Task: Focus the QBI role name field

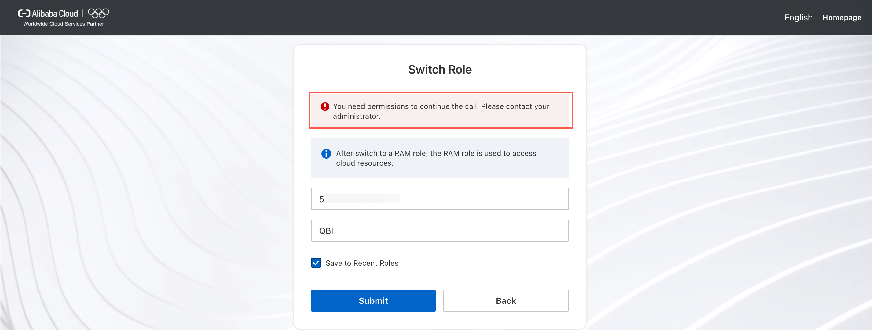Action: (x=440, y=231)
